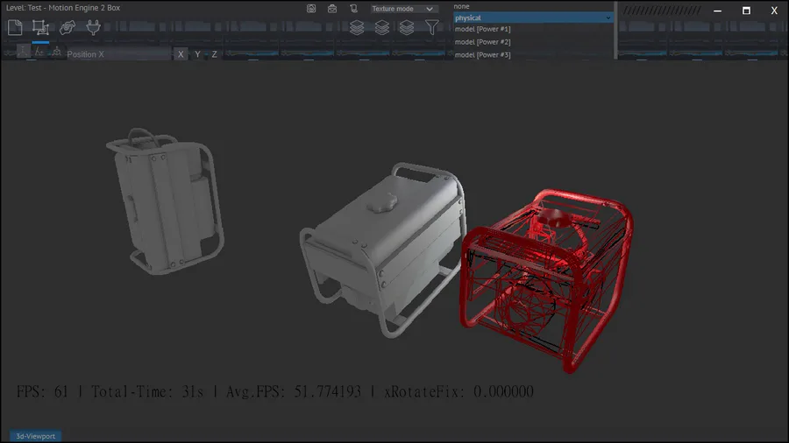Image resolution: width=789 pixels, height=443 pixels.
Task: Choose model [Power #3] entry
Action: (x=482, y=55)
